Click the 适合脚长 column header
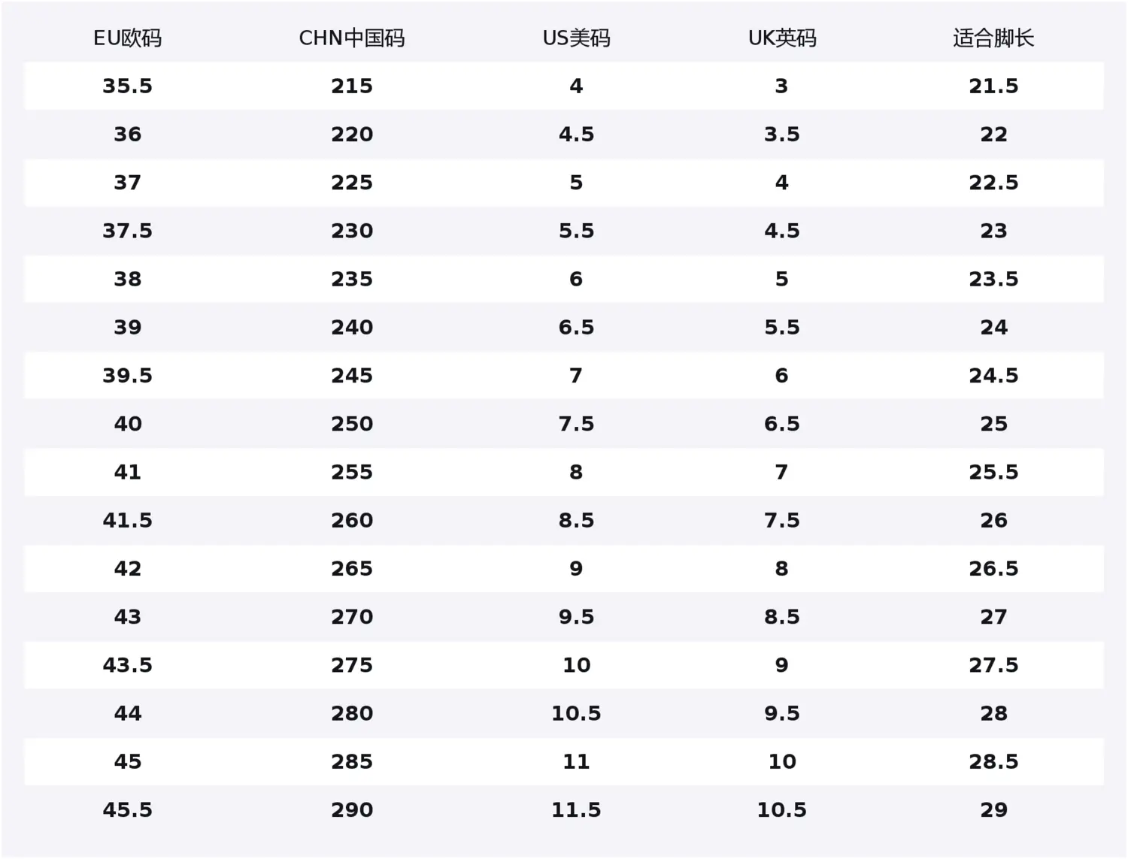Screen dimensions: 1128x859 [993, 38]
